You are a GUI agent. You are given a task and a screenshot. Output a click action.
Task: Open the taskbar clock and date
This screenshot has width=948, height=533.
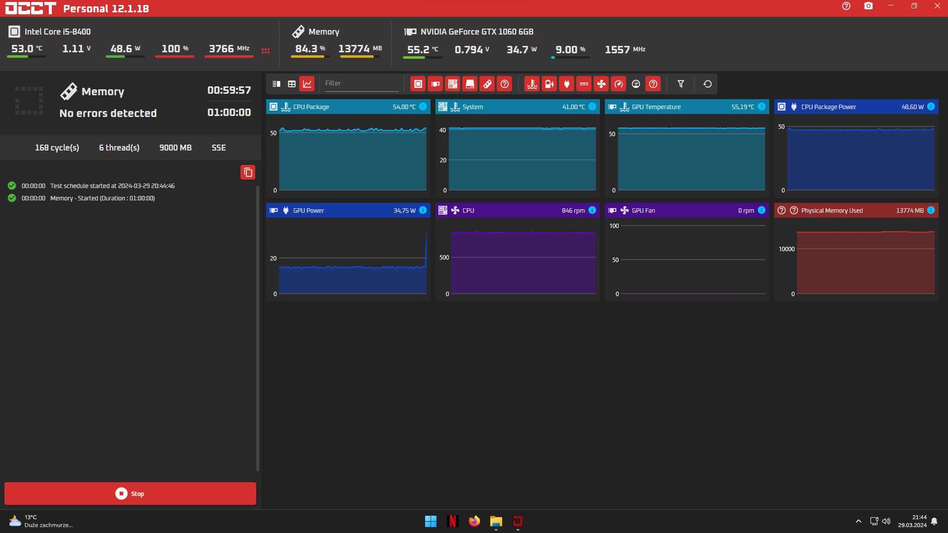click(912, 521)
